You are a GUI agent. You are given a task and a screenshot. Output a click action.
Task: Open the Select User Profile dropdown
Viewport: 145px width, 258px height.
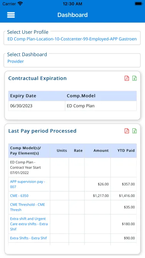(x=72, y=38)
